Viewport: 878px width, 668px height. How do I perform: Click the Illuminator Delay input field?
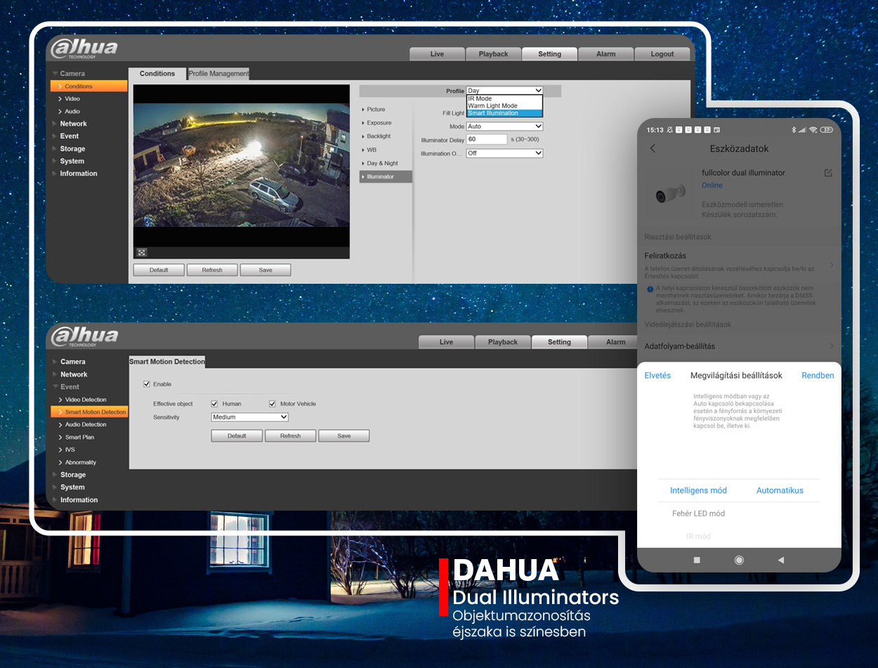coord(487,140)
